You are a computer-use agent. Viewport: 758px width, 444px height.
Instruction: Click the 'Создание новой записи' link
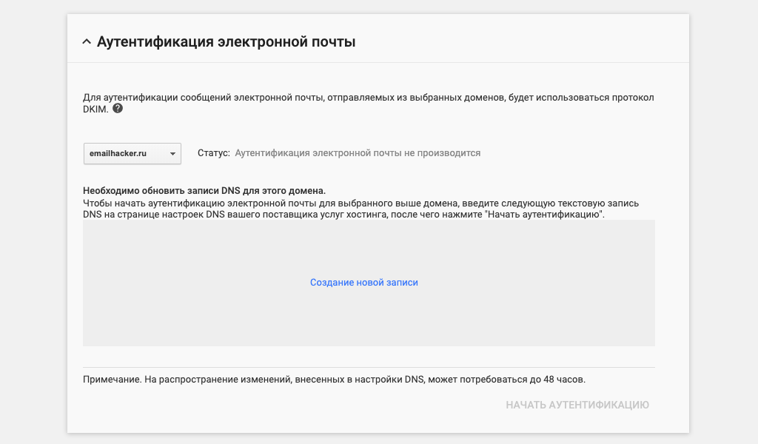(x=363, y=283)
